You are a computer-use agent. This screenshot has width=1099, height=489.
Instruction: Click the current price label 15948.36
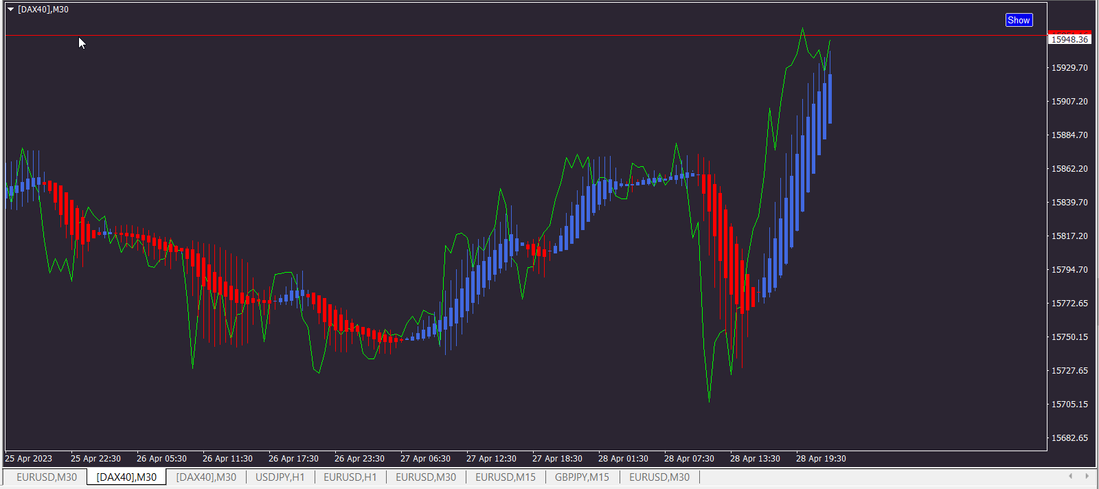pos(1069,39)
